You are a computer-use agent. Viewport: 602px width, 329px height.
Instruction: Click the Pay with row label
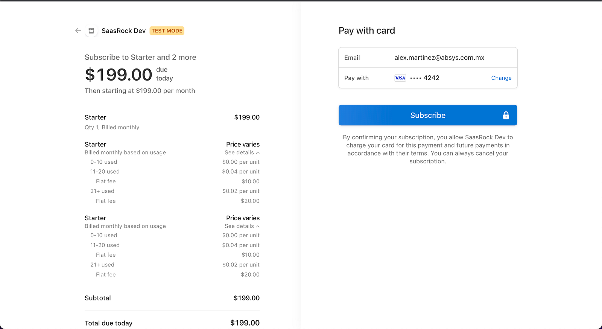coord(356,78)
